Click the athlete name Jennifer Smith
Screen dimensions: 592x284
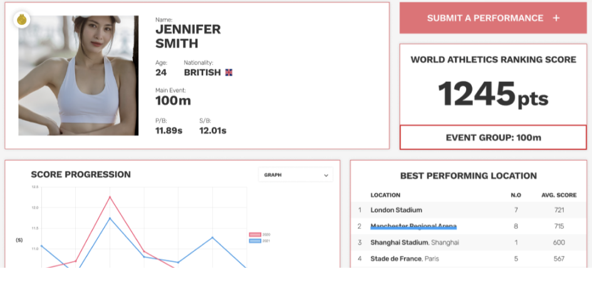pyautogui.click(x=188, y=36)
